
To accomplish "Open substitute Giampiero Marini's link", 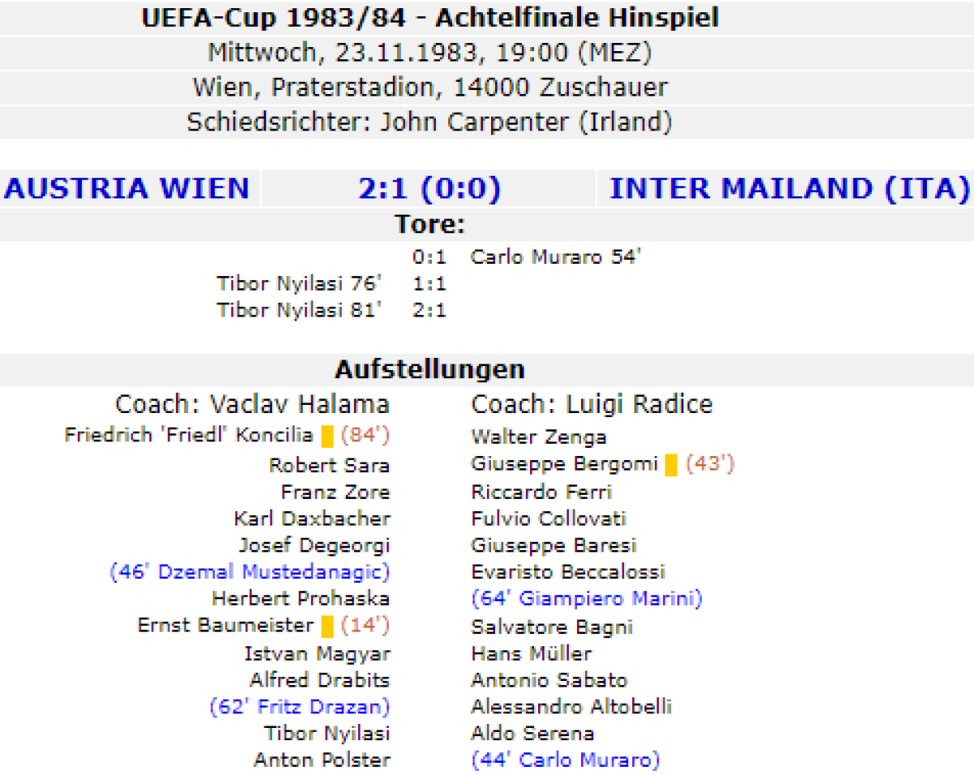I will 586,599.
